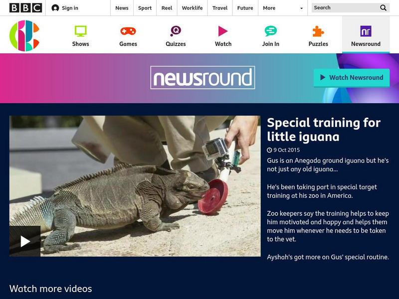Go to Travel in the BBC top bar
The image size is (399, 299).
pyautogui.click(x=220, y=8)
